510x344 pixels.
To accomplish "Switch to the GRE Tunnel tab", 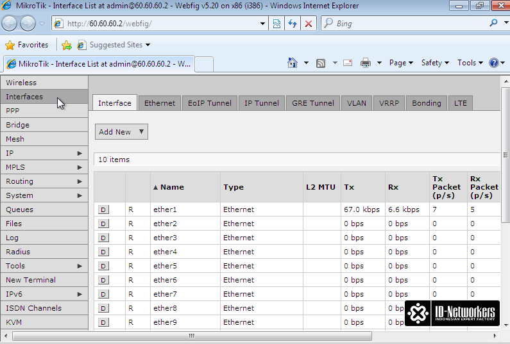I will pyautogui.click(x=313, y=103).
